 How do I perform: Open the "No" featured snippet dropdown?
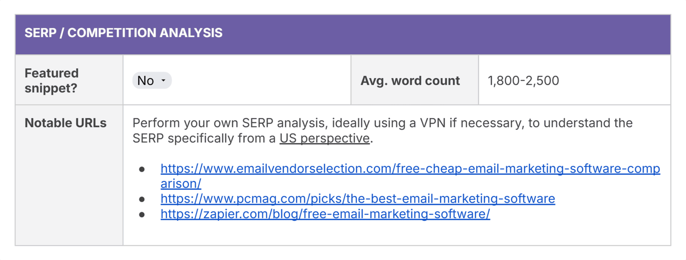coord(152,80)
